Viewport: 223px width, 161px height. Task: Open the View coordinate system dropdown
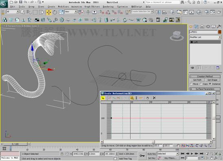71,12
